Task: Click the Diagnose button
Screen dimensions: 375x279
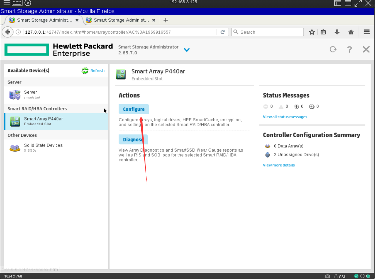Action: [133, 139]
